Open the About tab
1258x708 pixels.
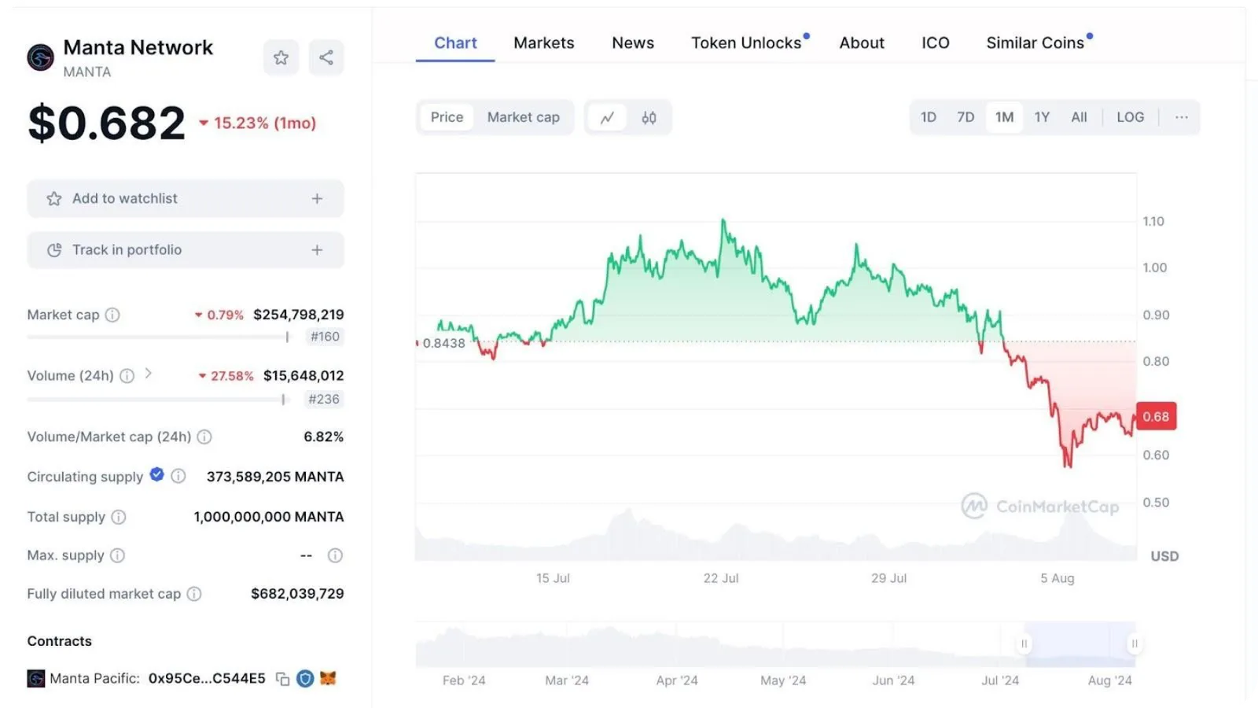click(862, 43)
